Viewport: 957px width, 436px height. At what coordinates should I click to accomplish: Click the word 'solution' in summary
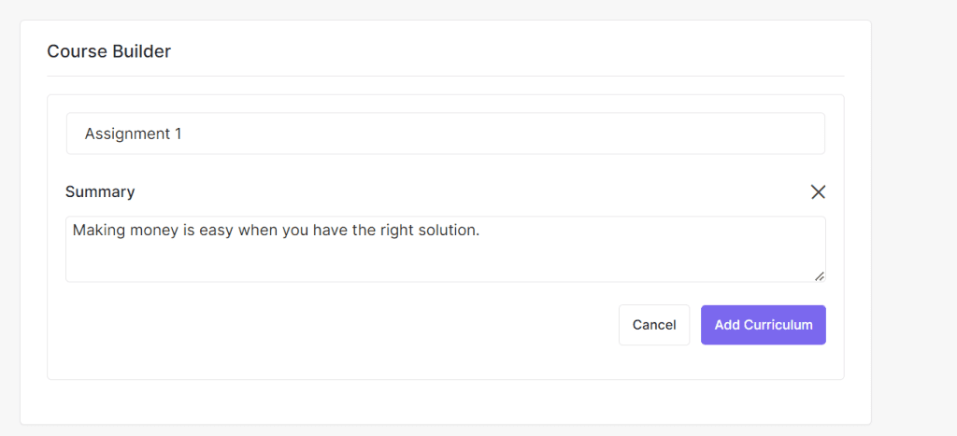(x=447, y=230)
